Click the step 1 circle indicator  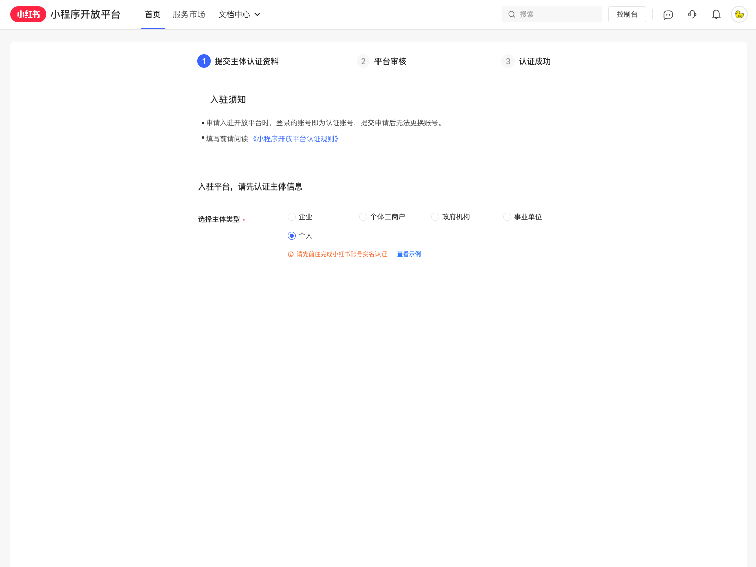204,61
